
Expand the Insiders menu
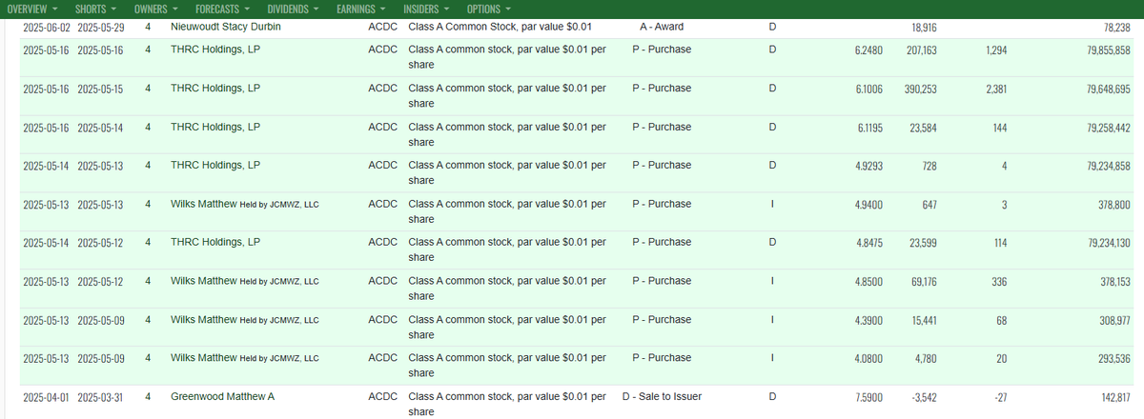coord(427,9)
